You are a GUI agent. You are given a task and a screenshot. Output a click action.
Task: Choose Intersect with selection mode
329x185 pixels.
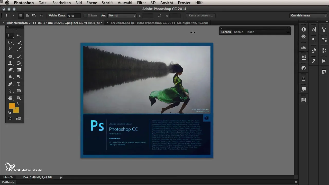point(41,15)
